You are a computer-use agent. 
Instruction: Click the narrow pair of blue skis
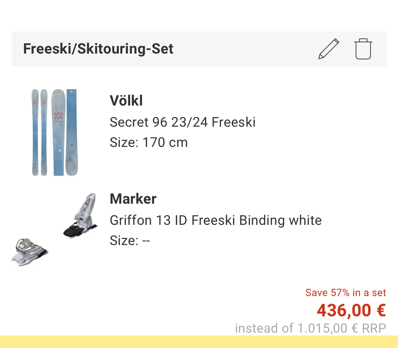coord(39,132)
